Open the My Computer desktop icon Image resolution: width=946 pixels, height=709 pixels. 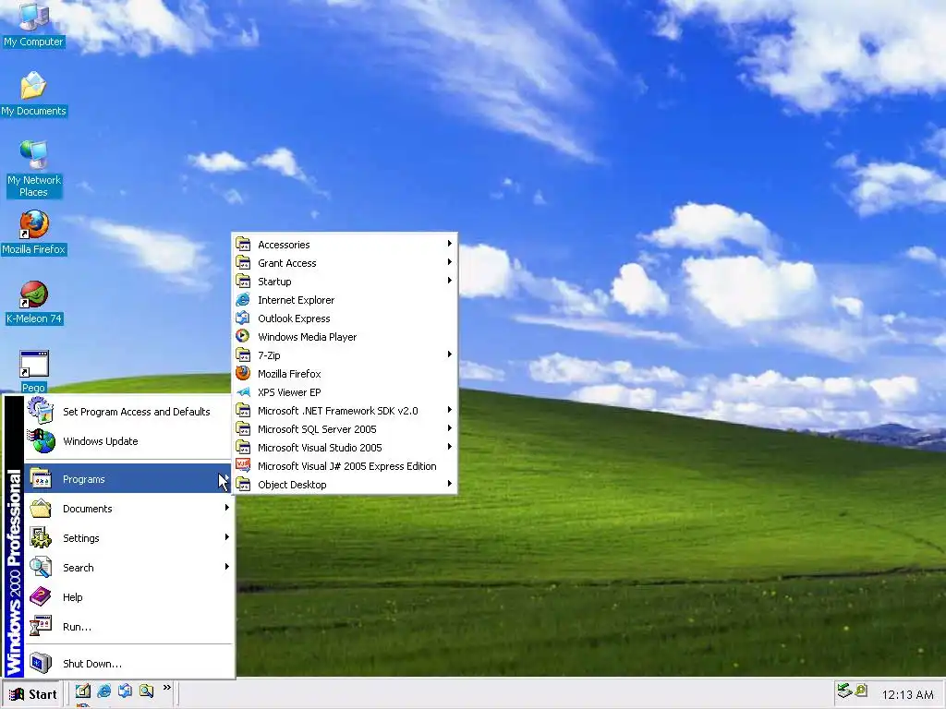(33, 24)
